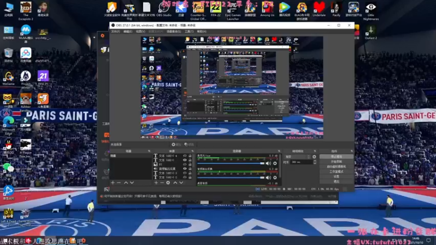Click the OBS preview canvas
Image resolution: width=436 pixels, height=245 pixels.
pyautogui.click(x=232, y=87)
